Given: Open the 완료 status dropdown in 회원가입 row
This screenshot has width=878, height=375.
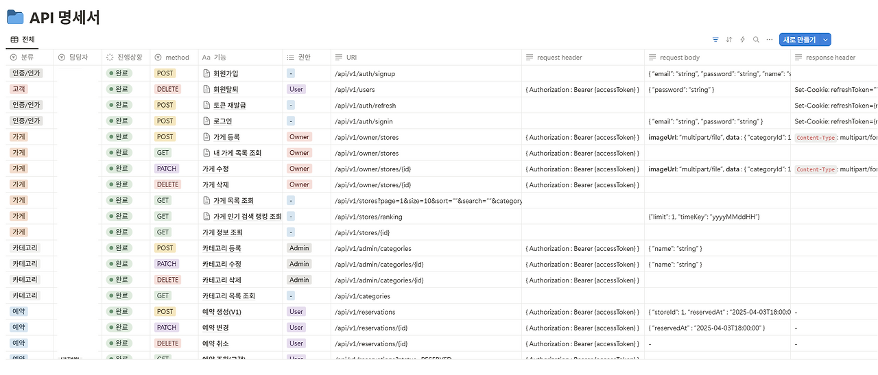Looking at the screenshot, I should coord(119,73).
